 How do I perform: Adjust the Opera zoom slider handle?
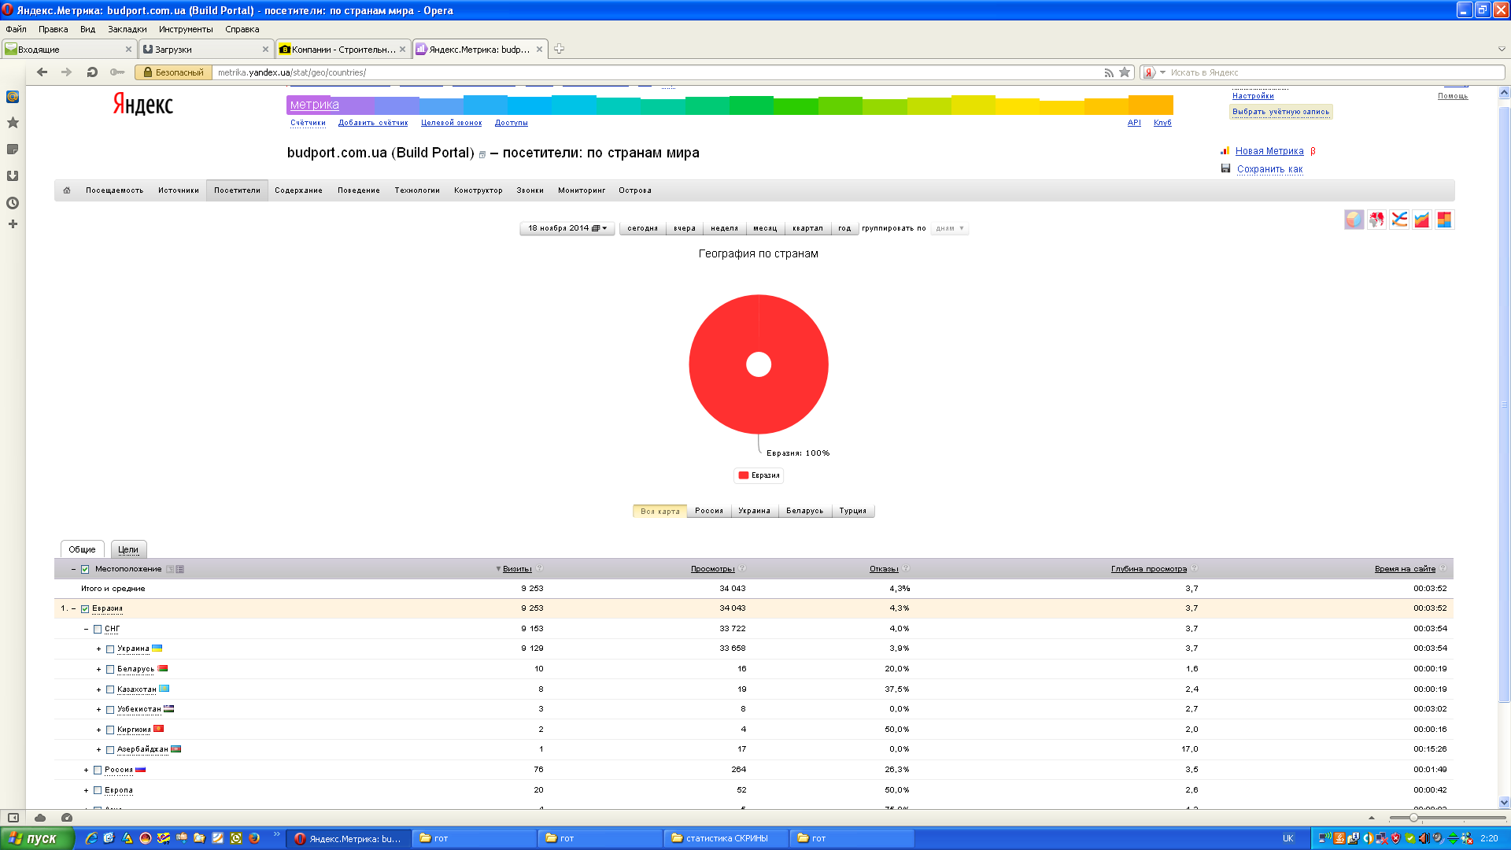tap(1413, 818)
